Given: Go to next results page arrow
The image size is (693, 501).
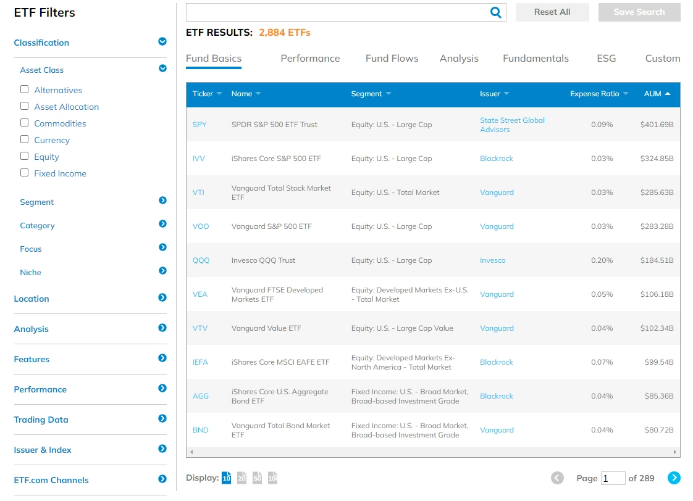Looking at the screenshot, I should (x=674, y=478).
